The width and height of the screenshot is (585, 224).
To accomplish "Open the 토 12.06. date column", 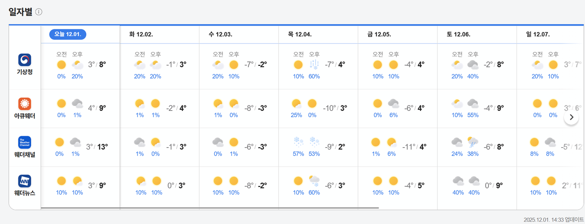I will click(x=458, y=34).
